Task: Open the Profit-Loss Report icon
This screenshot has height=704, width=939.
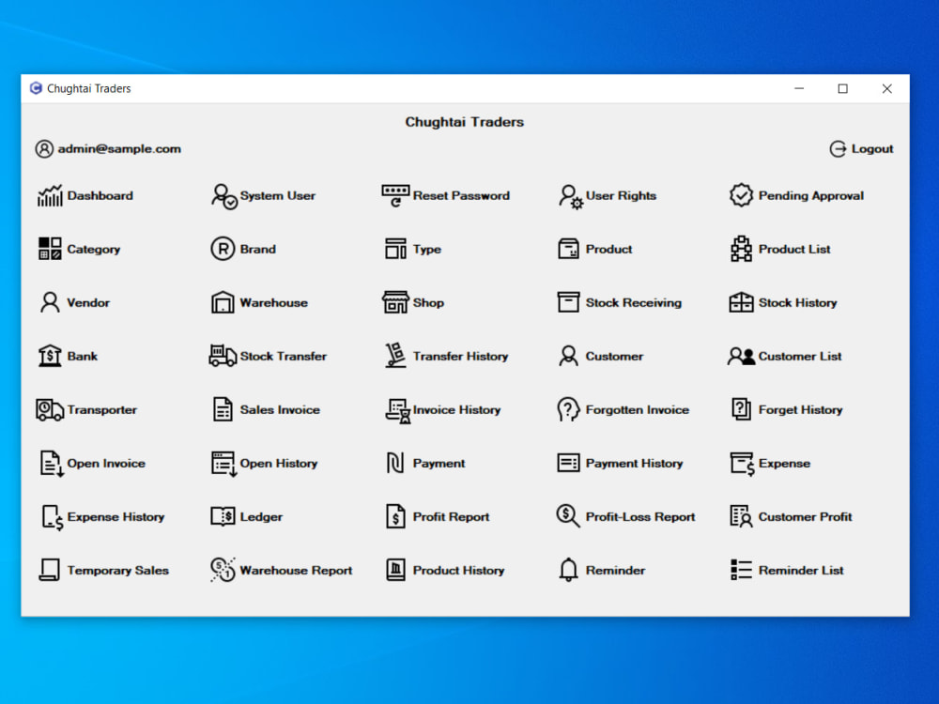Action: click(x=567, y=516)
